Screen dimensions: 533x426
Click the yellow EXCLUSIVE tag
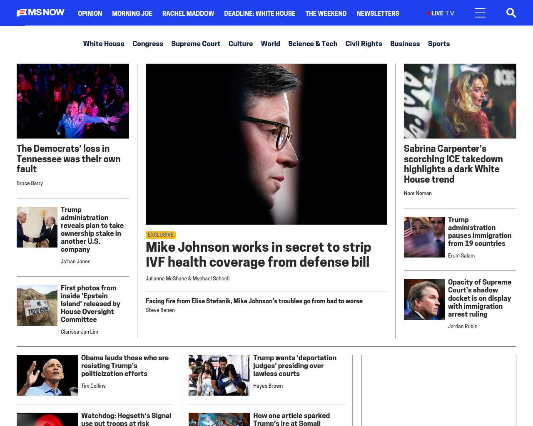pos(161,235)
